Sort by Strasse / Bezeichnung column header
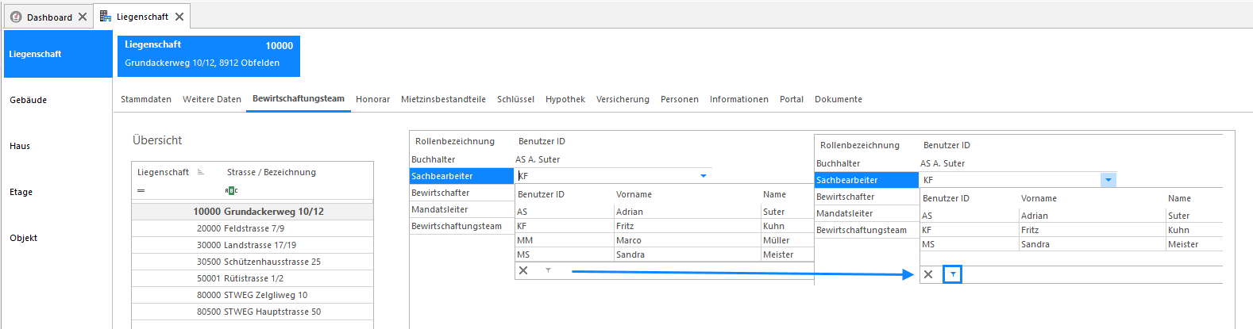Viewport: 1253px width, 329px height. coord(272,172)
